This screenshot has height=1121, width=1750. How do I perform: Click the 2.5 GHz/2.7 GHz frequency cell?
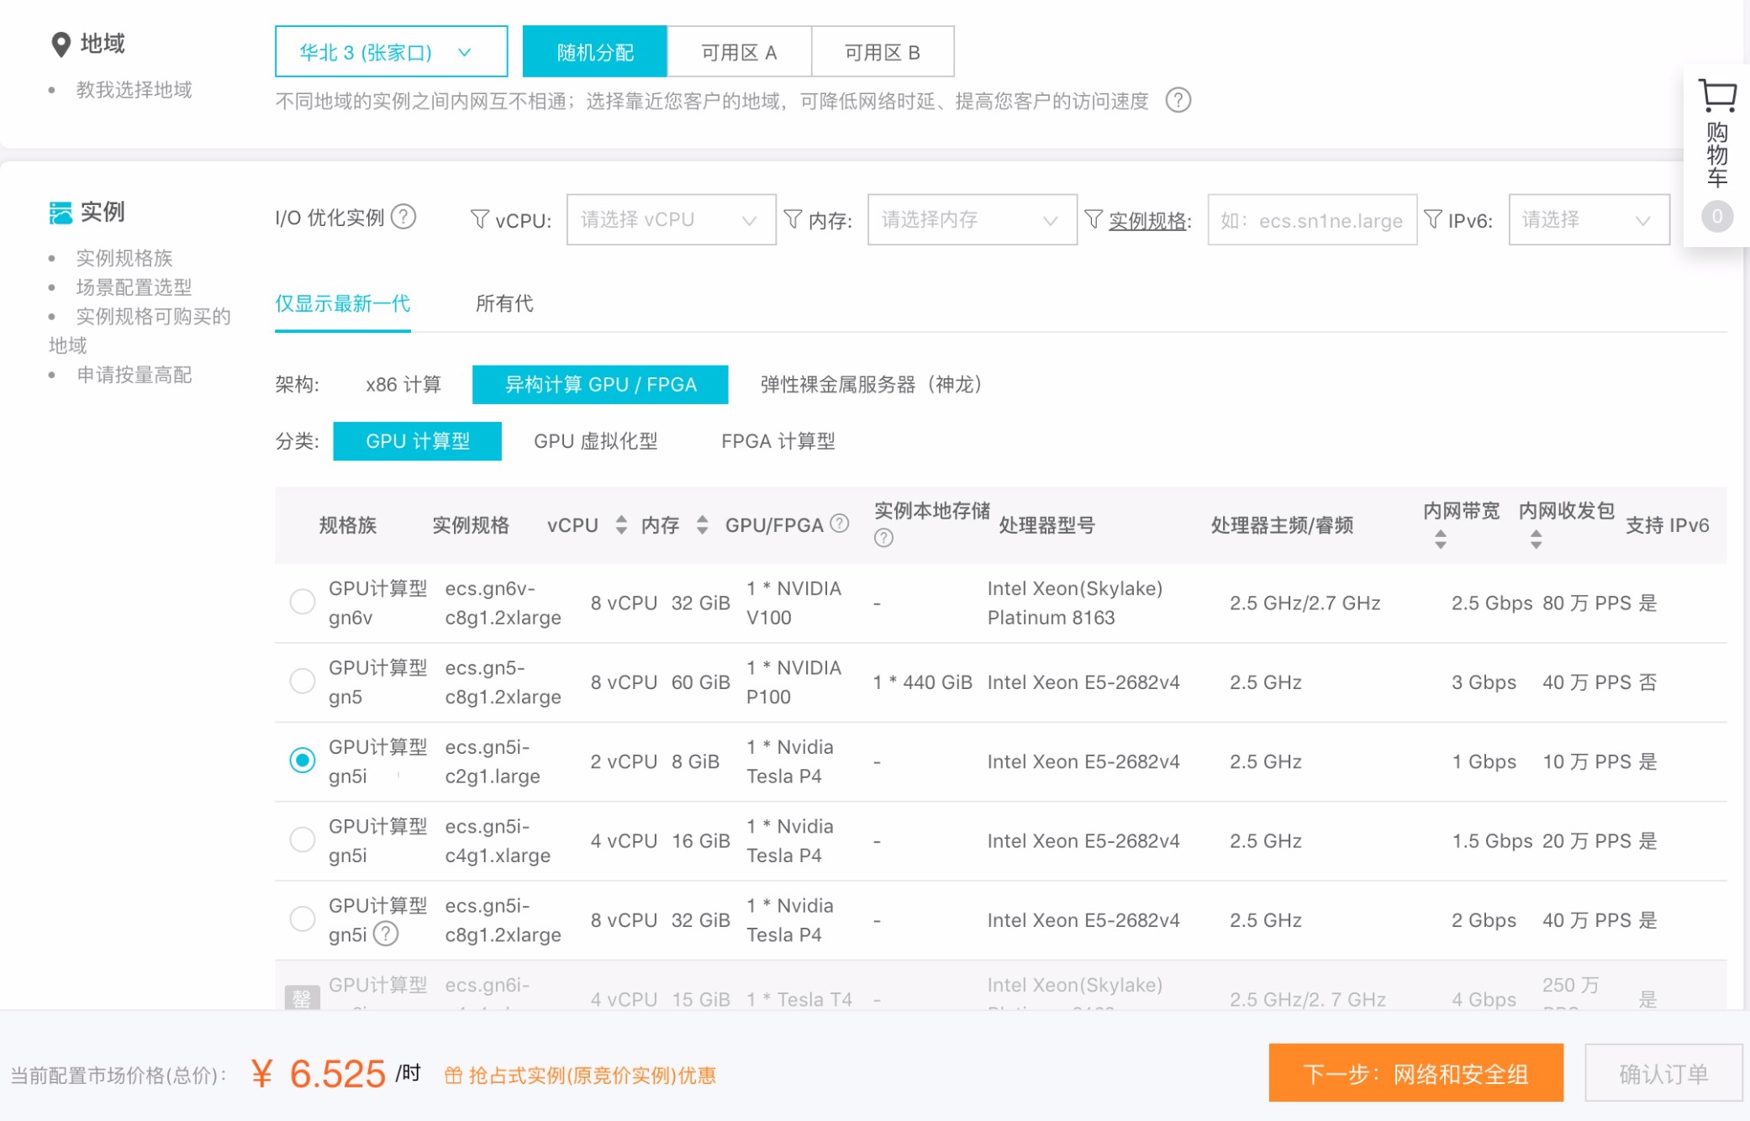coord(1305,603)
